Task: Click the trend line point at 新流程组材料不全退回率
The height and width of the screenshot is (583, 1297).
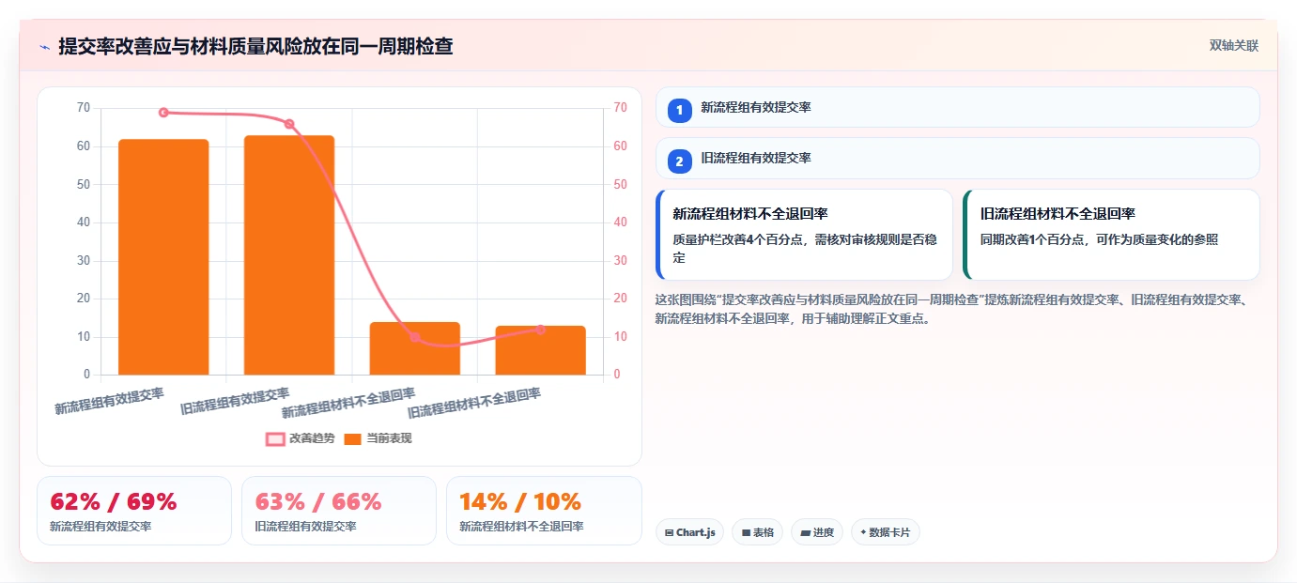Action: (415, 337)
